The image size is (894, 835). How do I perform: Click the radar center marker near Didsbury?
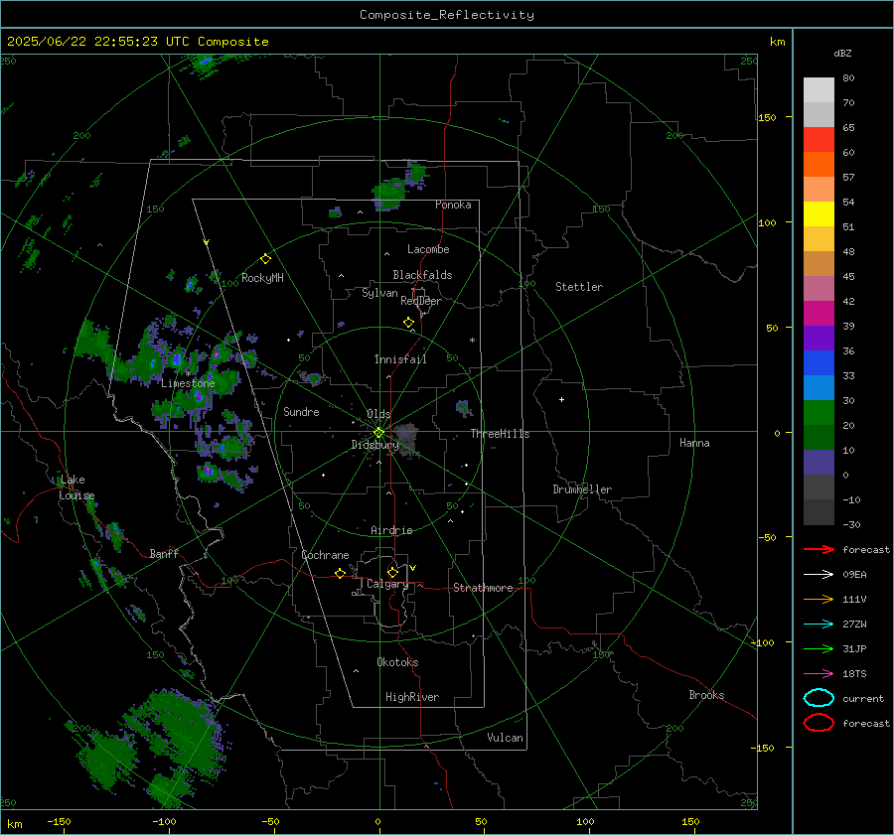click(379, 432)
